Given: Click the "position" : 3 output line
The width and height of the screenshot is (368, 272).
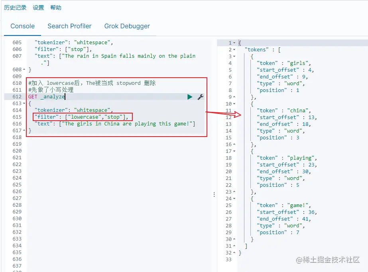Looking at the screenshot, I should [278, 138].
